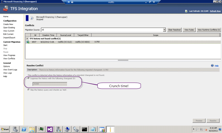Click the Show Desktop icon by the clock
This screenshot has height=133, width=222.
coord(220,129)
